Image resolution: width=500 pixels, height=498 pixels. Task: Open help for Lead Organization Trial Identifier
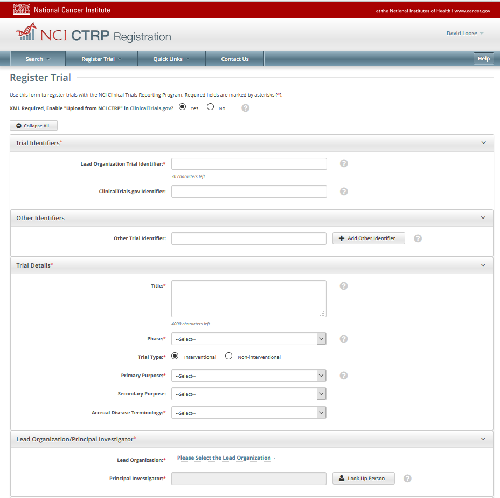344,163
